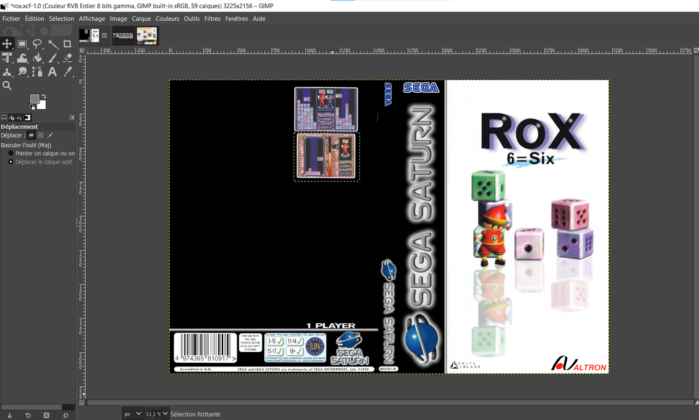The height and width of the screenshot is (420, 699).
Task: Click zoom-on-resize icon at ruler corner
Action: pos(696,50)
